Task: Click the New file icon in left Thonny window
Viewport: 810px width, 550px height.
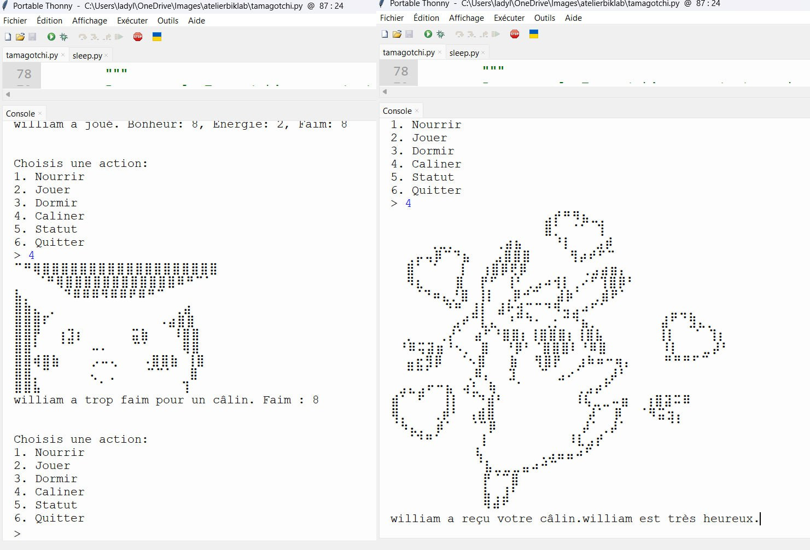Action: pyautogui.click(x=8, y=37)
